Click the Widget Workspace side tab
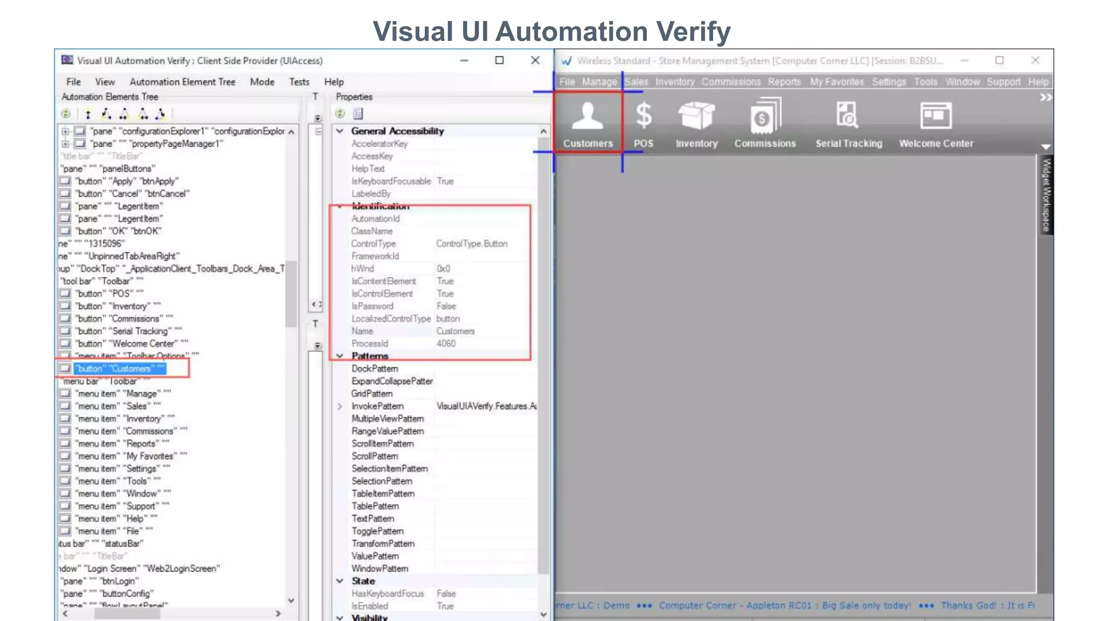 point(1046,195)
